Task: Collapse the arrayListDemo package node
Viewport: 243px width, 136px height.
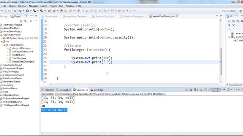Action: pyautogui.click(x=4, y=45)
